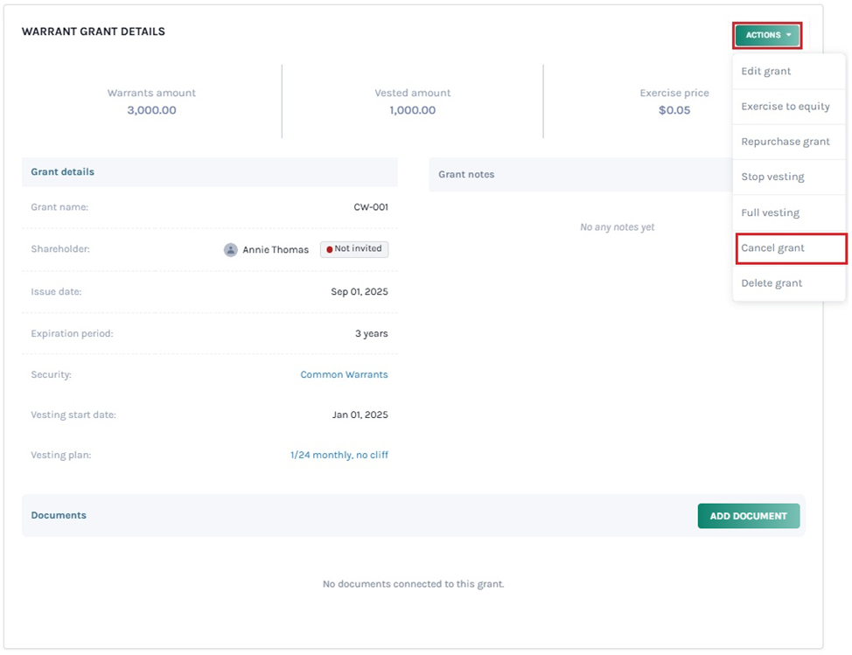Click Delete grant menu item
The height and width of the screenshot is (655, 852).
pyautogui.click(x=772, y=283)
